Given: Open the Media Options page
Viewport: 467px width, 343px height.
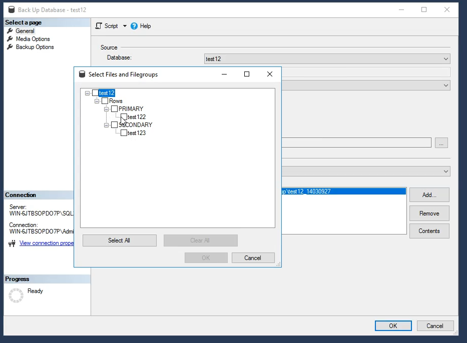Looking at the screenshot, I should (33, 39).
